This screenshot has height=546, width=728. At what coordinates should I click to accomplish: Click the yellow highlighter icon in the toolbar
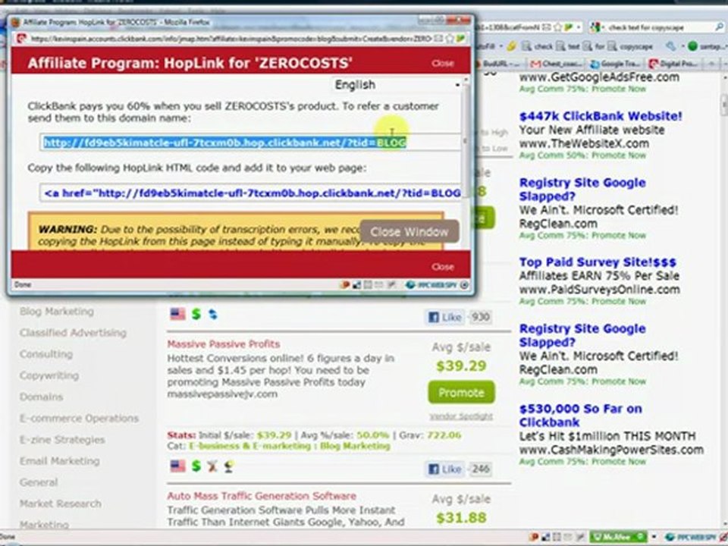(x=511, y=46)
